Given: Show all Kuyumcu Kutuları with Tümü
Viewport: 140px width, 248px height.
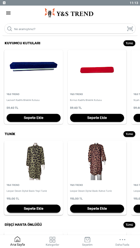Looking at the screenshot, I should (129, 43).
